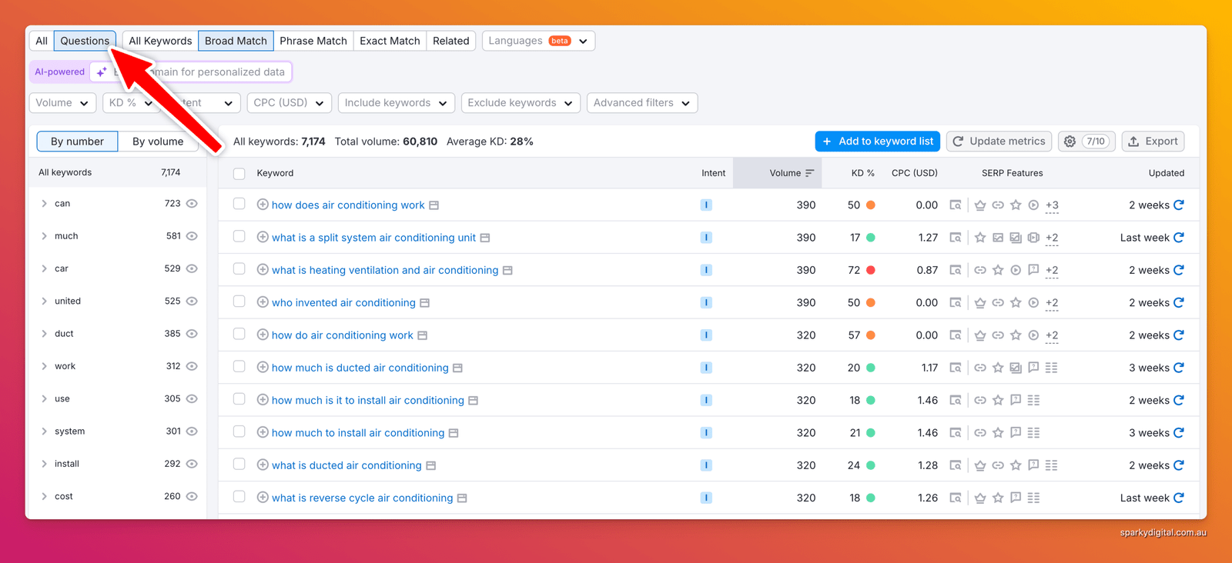Click the crown featured snippet icon in 'what is ducted air conditioning' row
This screenshot has height=563, width=1232.
[x=980, y=465]
